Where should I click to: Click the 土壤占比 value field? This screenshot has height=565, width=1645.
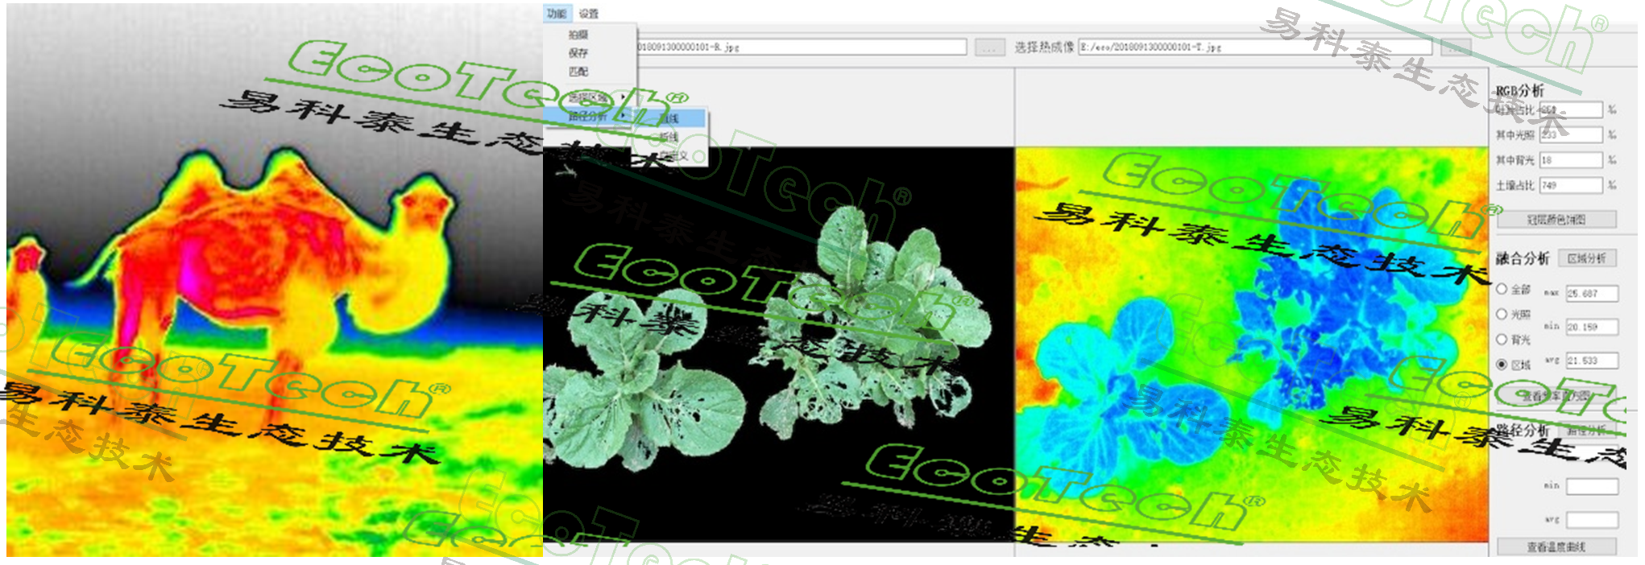[x=1571, y=185]
